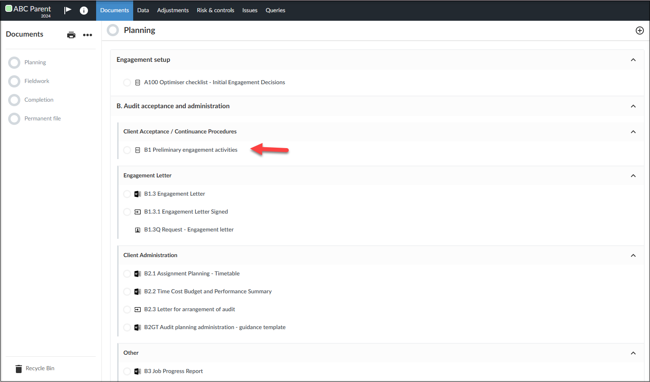Collapse the Client Administration group
Viewport: 650px width, 382px height.
(x=633, y=255)
